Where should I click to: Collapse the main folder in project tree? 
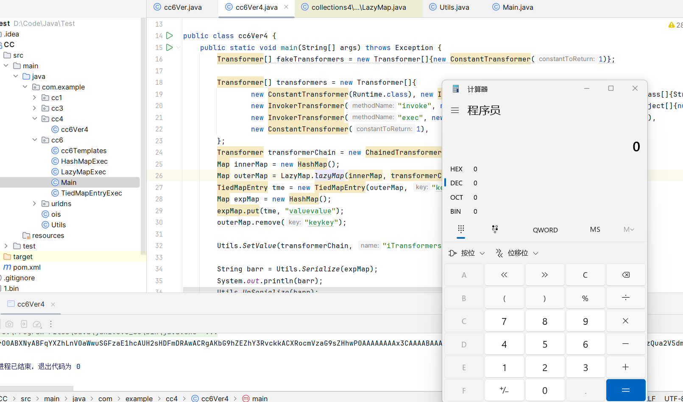(x=6, y=66)
